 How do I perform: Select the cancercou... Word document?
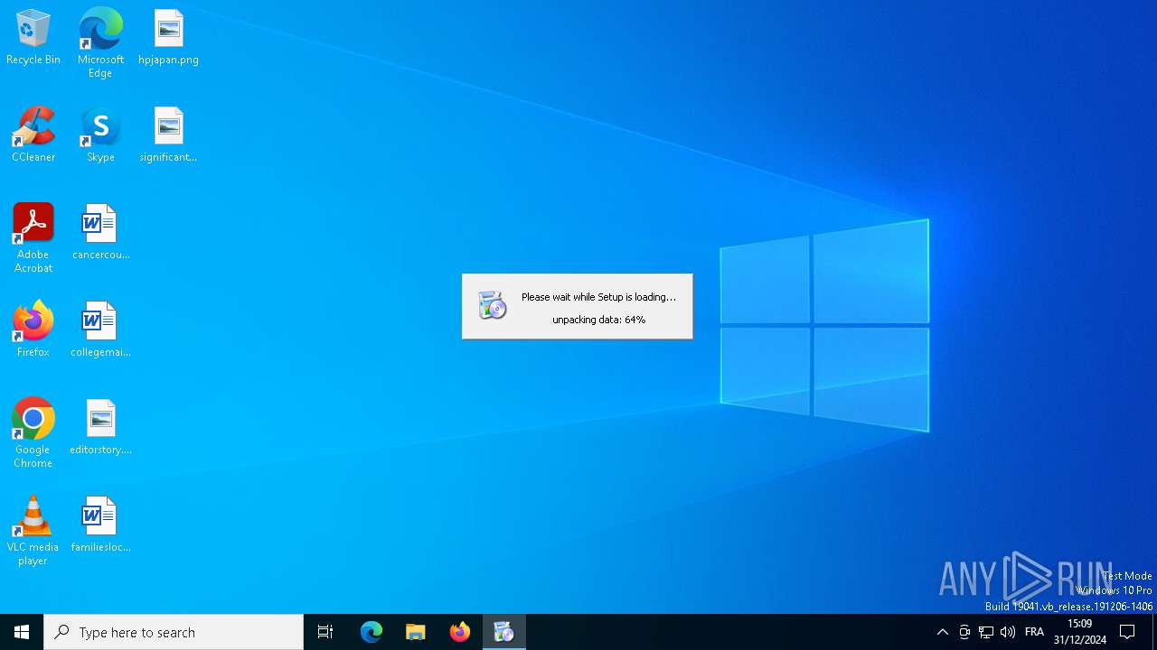coord(100,233)
